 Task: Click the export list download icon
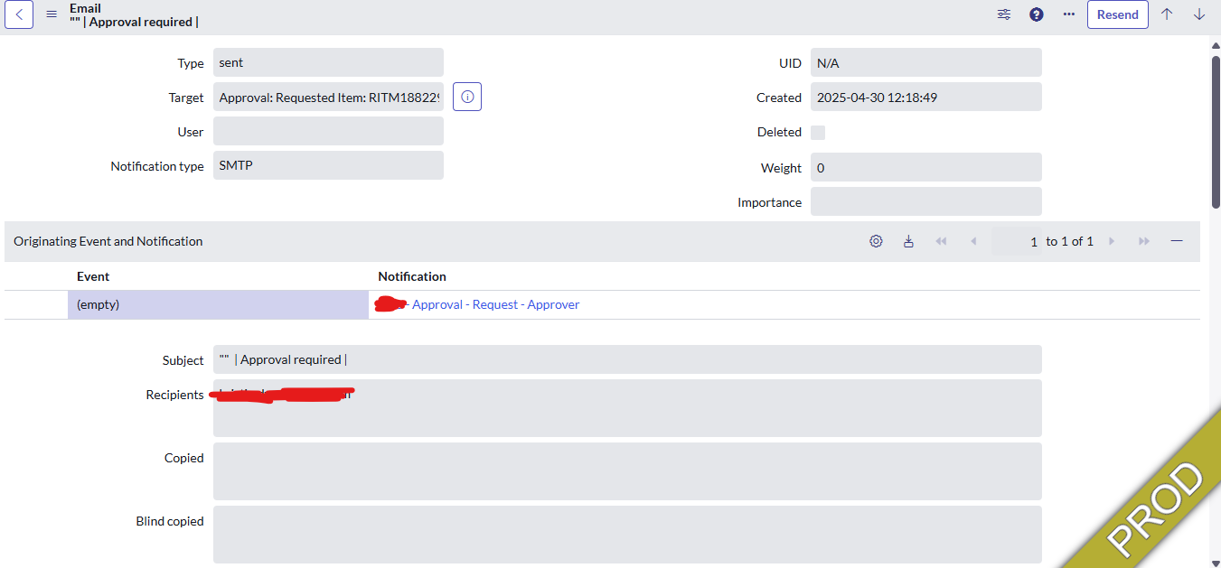click(x=908, y=241)
